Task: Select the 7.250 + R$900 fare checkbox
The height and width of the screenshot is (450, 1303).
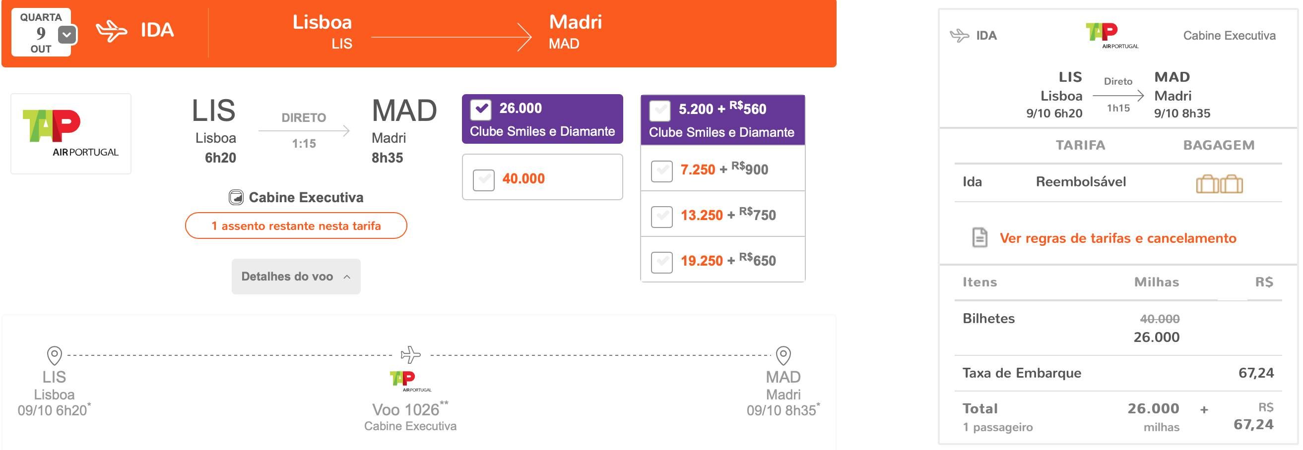Action: 661,170
